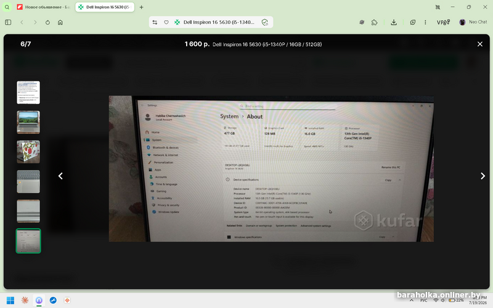The image size is (493, 308).
Task: Open site settings icon in address bar
Action: click(x=155, y=22)
